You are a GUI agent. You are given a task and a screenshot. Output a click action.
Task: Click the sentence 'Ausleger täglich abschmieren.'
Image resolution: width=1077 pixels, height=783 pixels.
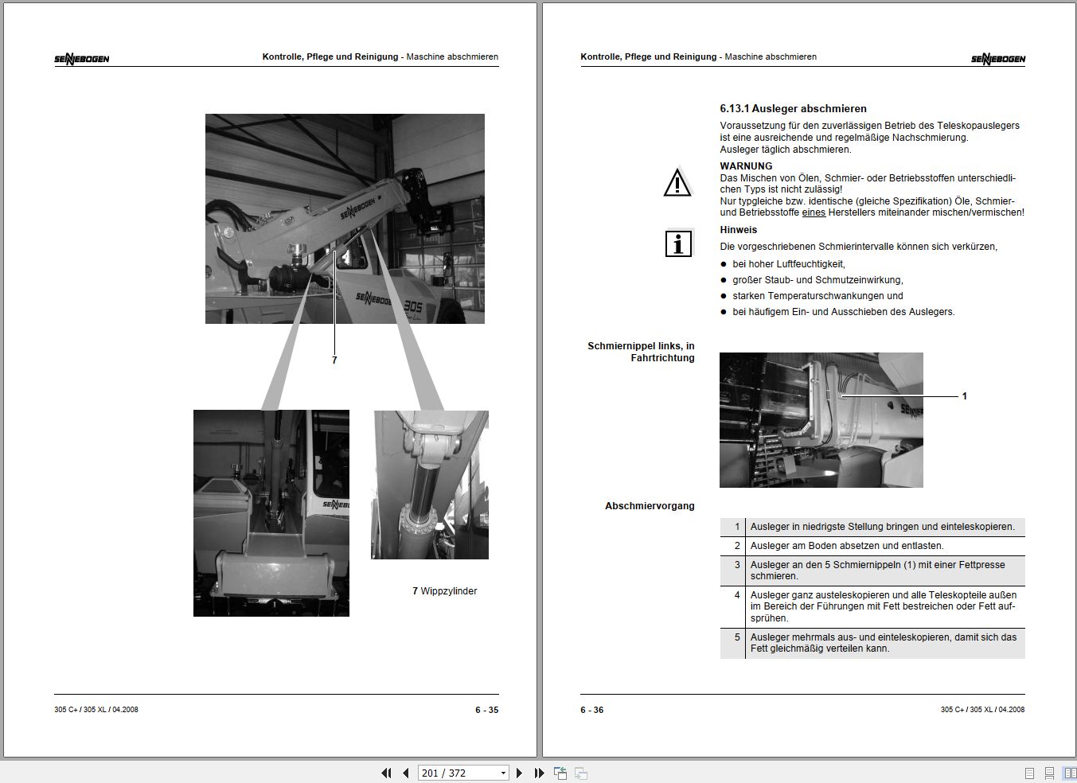click(786, 150)
